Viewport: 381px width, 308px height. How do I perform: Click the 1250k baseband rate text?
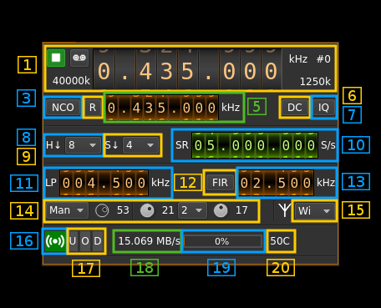(315, 82)
